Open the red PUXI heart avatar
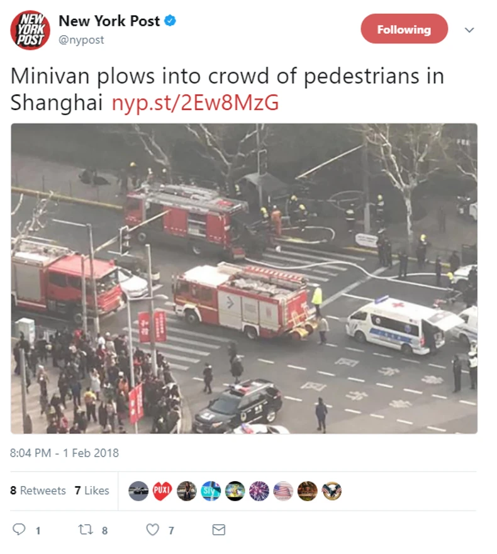 pos(162,490)
